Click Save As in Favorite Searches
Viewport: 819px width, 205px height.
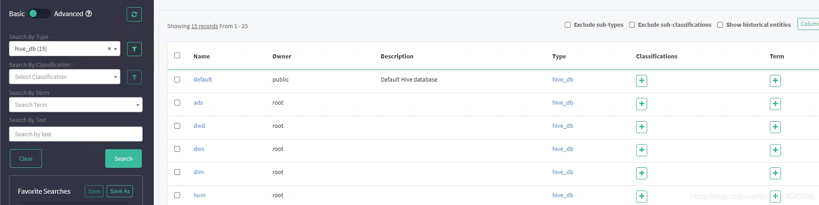(120, 191)
